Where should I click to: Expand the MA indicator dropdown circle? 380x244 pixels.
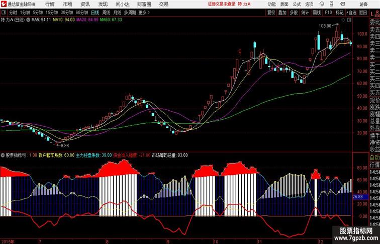point(28,20)
